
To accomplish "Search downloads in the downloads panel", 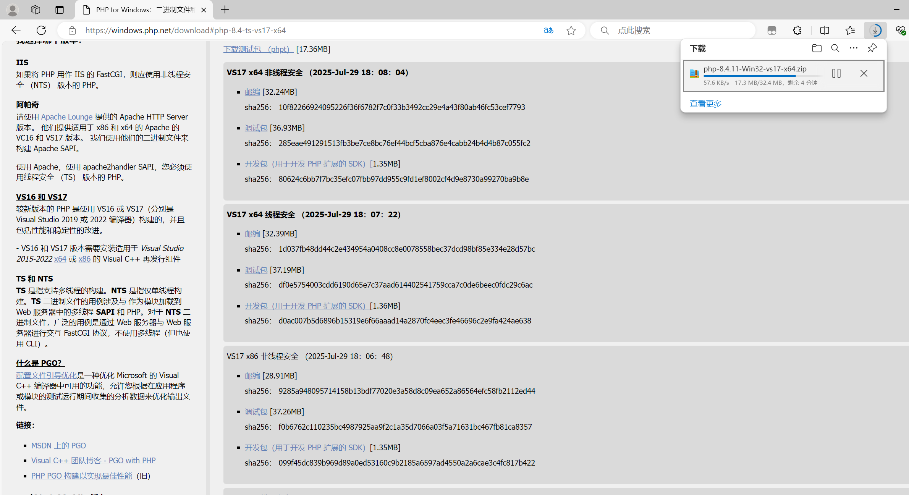I will click(x=835, y=48).
